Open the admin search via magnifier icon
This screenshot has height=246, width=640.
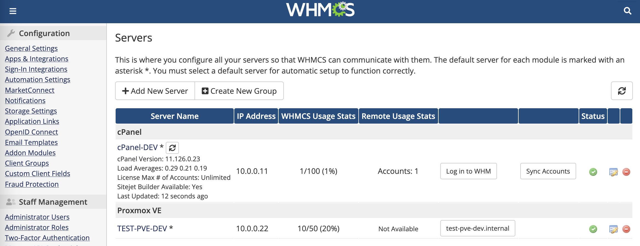click(628, 11)
